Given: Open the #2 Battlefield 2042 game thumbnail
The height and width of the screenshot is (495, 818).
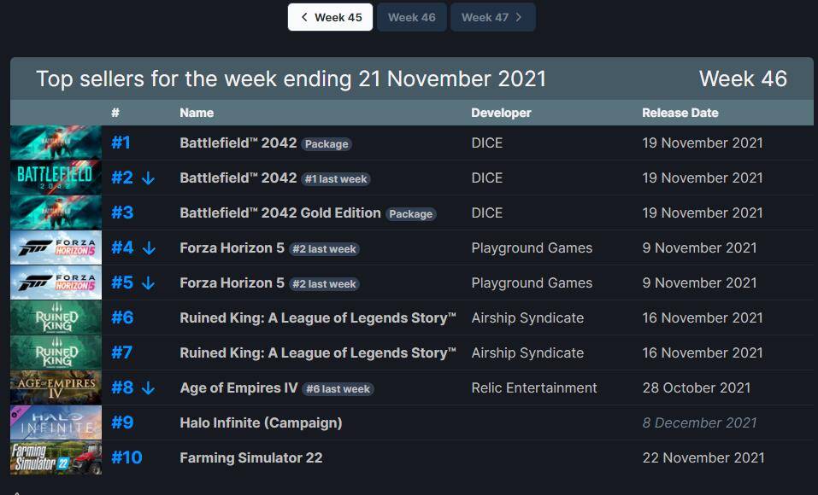Looking at the screenshot, I should pos(56,178).
